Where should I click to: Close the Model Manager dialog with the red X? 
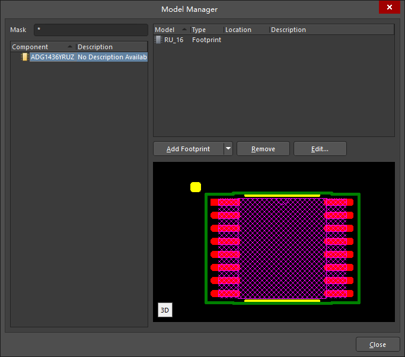coord(389,7)
